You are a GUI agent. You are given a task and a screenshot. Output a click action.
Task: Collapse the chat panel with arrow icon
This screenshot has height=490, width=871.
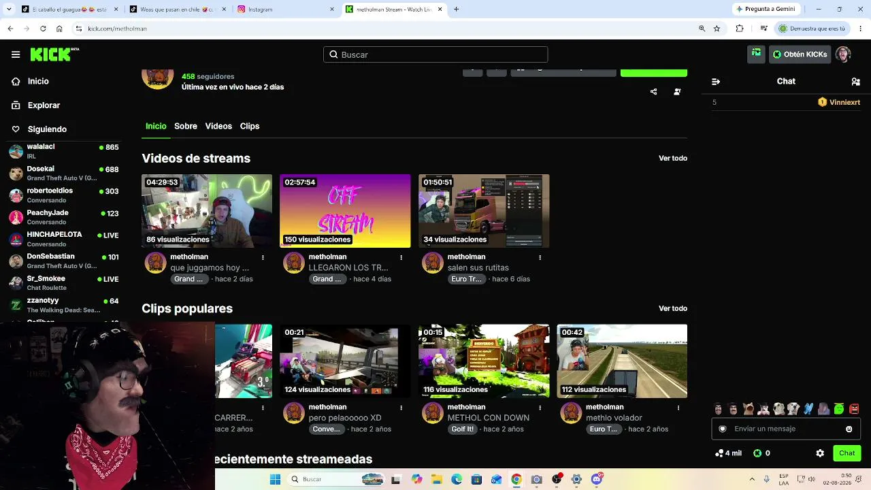pos(716,81)
